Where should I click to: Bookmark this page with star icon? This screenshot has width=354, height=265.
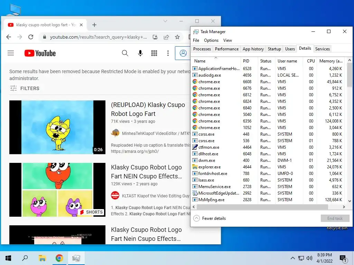tap(177, 37)
